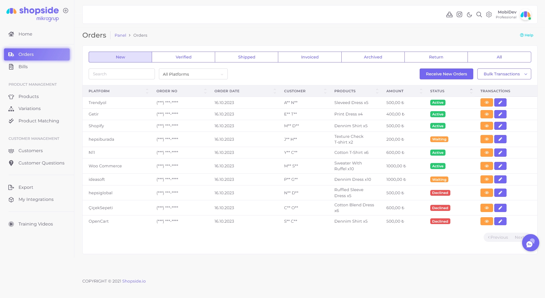
Task: Edit the hepsiburada order (pencil icon)
Action: point(500,139)
